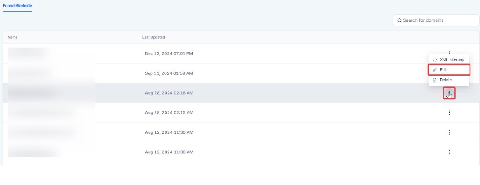Open the three-dot menu on the last Aug 12 row
This screenshot has width=480, height=185.
click(x=449, y=152)
